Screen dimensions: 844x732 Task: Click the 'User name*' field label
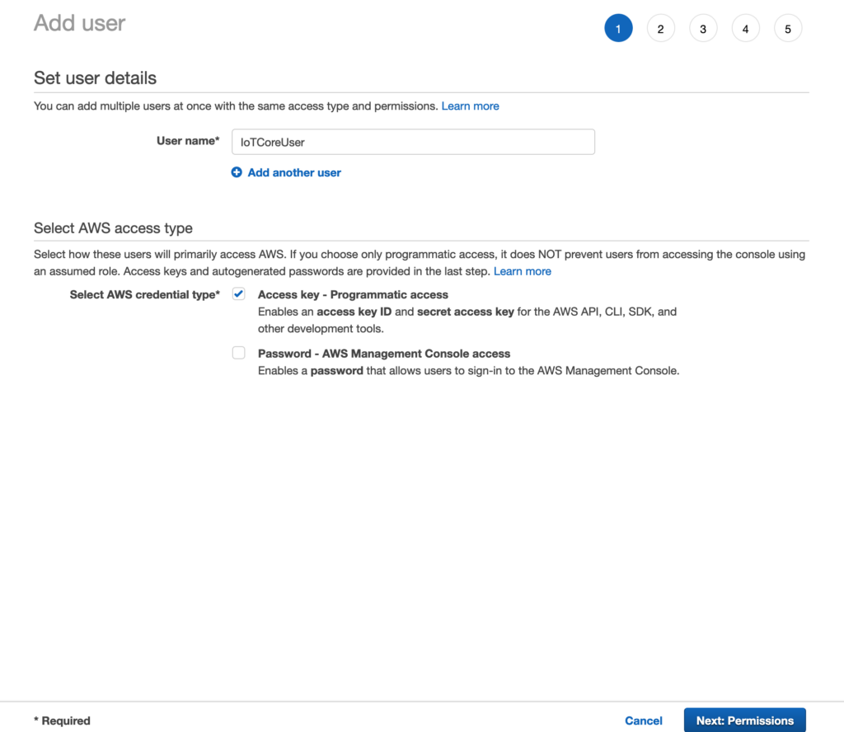point(188,141)
